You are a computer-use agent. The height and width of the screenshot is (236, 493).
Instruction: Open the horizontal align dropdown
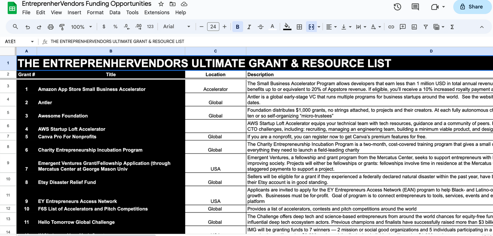(331, 27)
